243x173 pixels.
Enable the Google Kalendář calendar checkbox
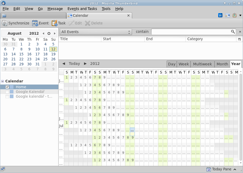pyautogui.click(x=7, y=92)
